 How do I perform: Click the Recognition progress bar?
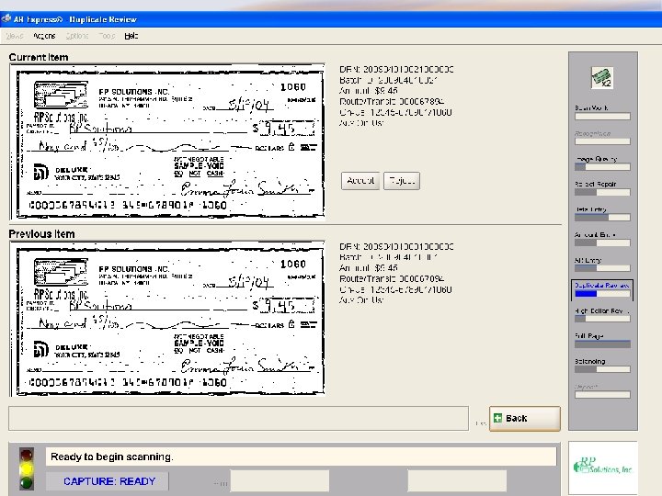602,141
